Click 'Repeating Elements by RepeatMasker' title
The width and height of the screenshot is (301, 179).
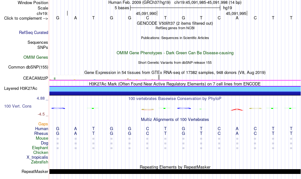[x=175, y=167]
